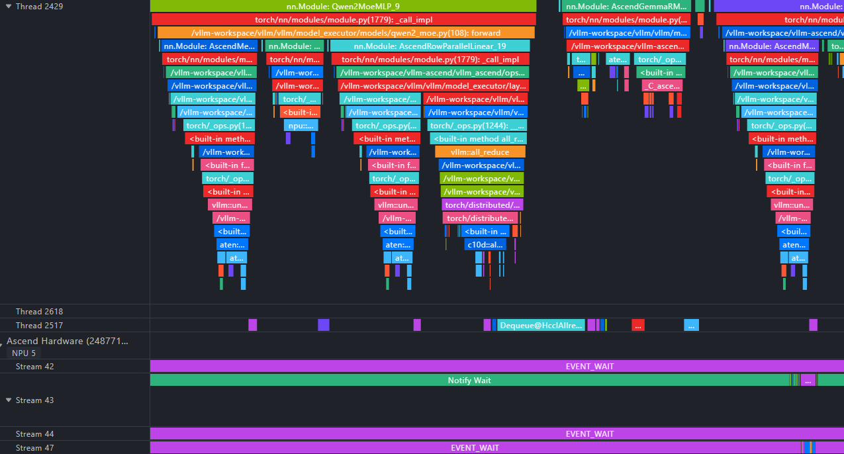This screenshot has width=844, height=454.
Task: Select the Stream 44 track label
Action: point(34,434)
